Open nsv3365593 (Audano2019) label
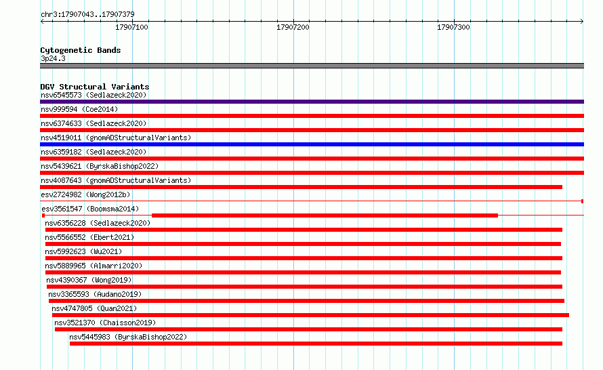The height and width of the screenshot is (370, 603). tap(95, 294)
